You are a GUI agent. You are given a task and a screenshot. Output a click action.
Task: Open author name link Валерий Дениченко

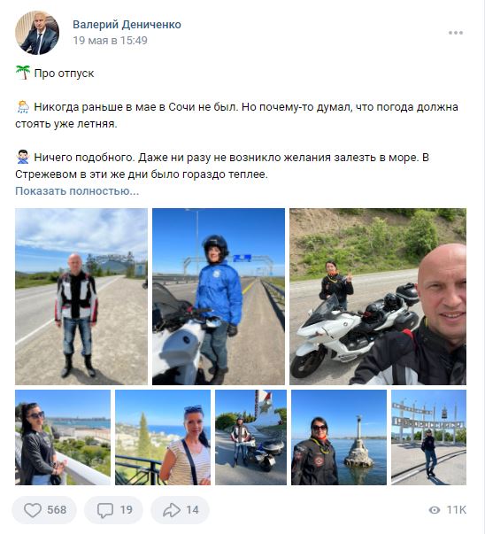127,25
